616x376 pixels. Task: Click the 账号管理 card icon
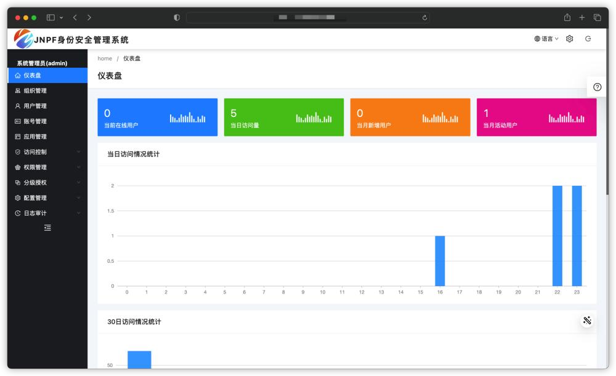coord(18,121)
